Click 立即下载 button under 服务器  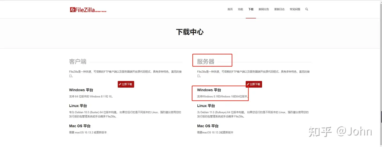254,84
